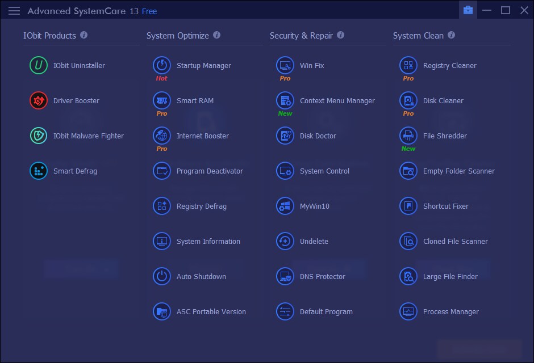Open Registry Cleaner label
This screenshot has width=534, height=363.
point(449,66)
